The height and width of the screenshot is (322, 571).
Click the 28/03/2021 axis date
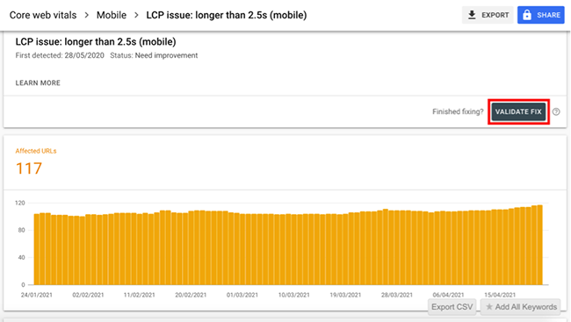click(x=397, y=295)
